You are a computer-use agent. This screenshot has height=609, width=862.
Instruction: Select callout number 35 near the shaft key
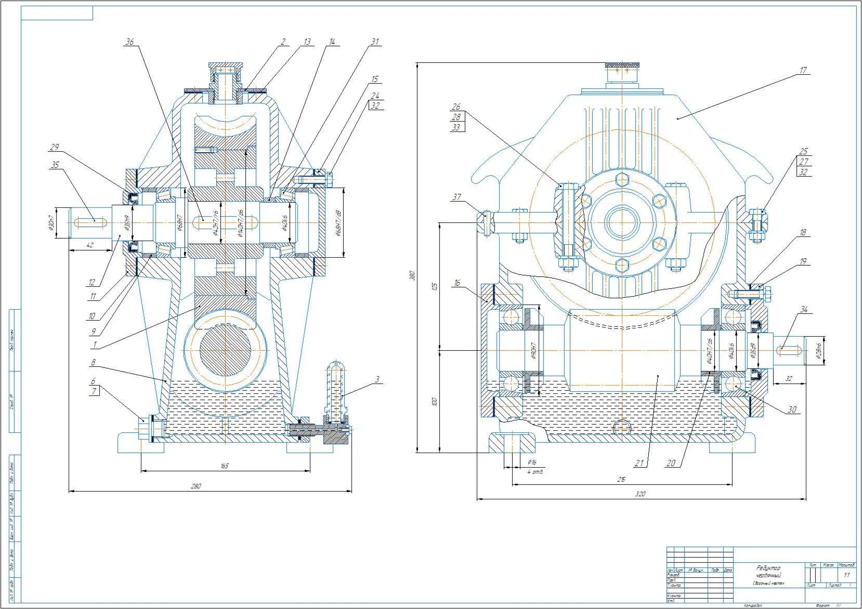tap(55, 165)
